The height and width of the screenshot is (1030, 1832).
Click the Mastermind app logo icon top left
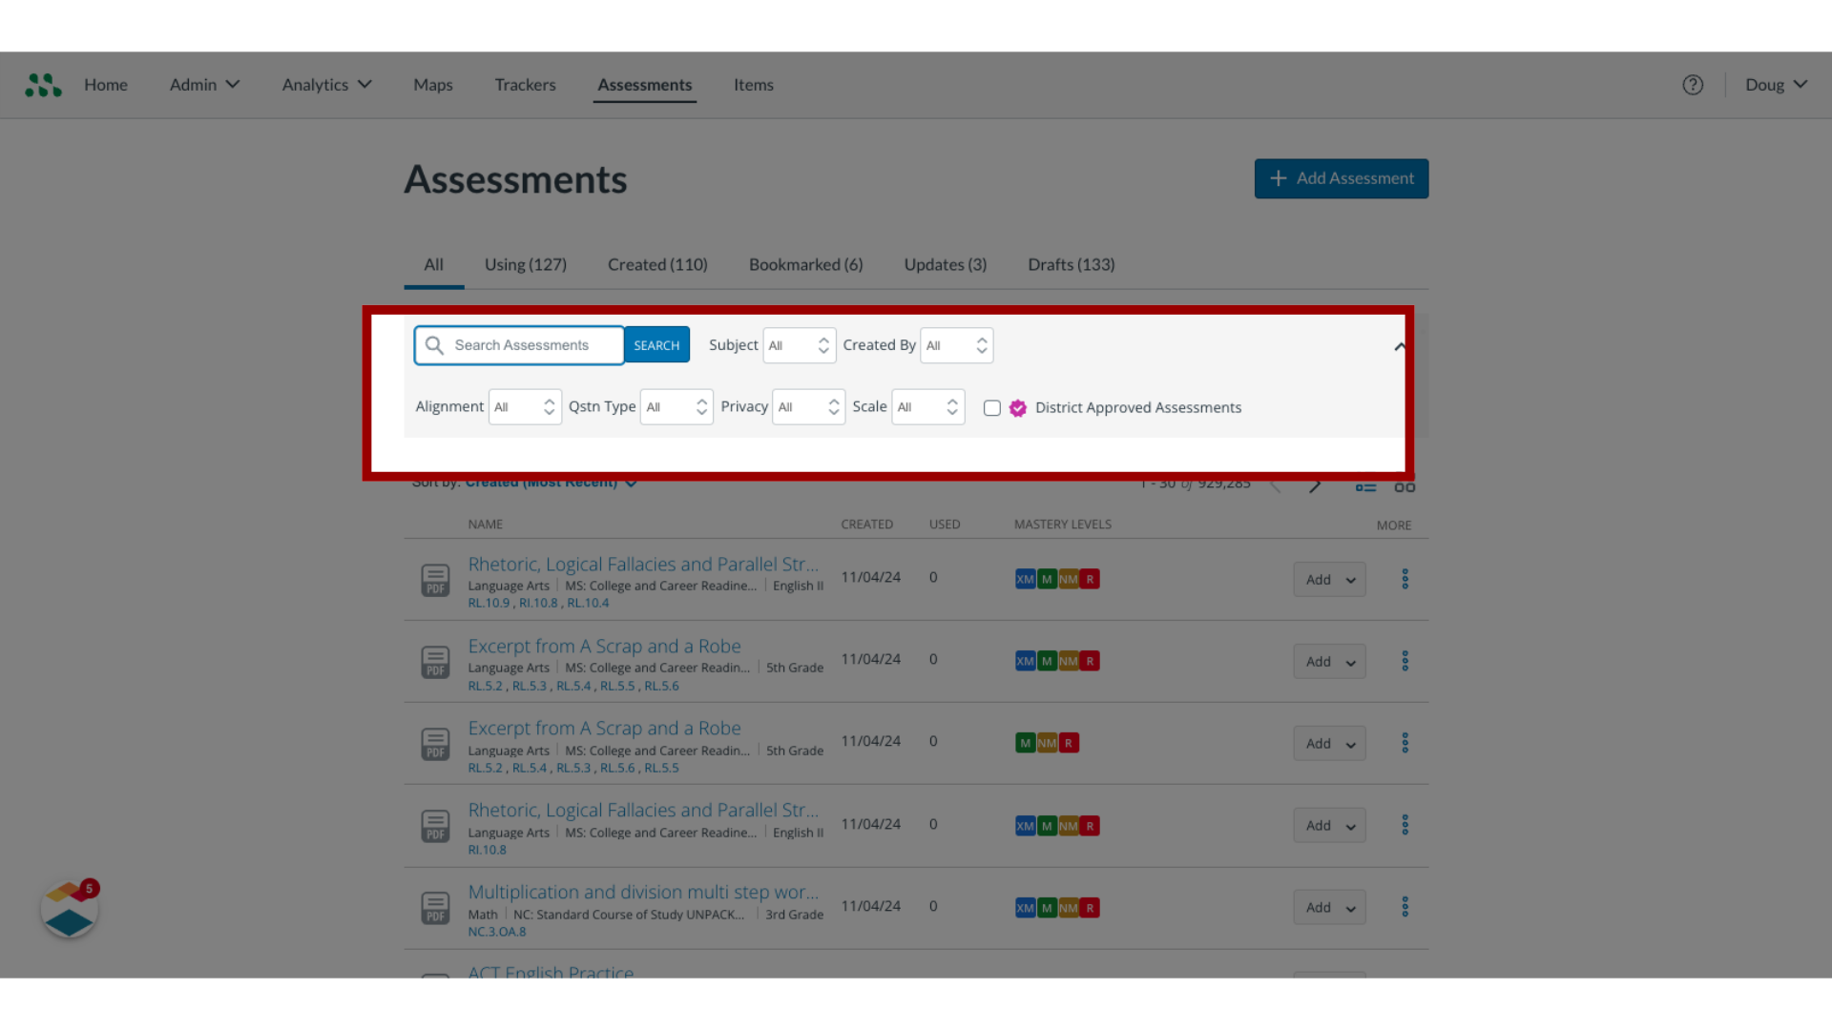coord(43,84)
